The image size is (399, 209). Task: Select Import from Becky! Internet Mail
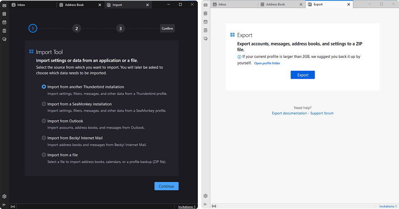pos(44,138)
